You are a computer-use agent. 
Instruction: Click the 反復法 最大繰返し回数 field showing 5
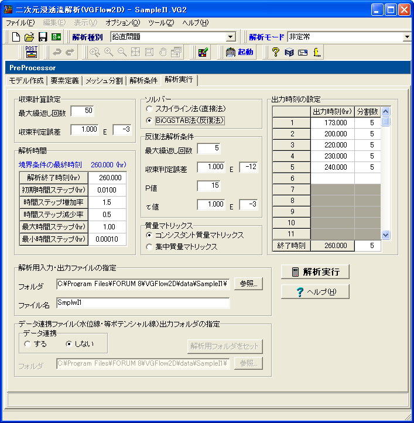point(208,149)
